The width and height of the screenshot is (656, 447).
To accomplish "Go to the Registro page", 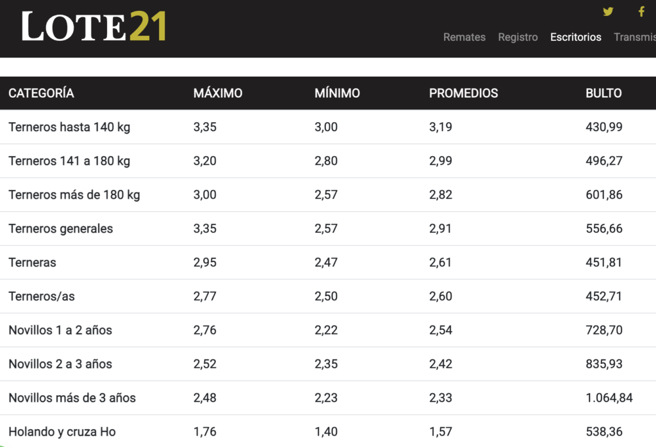I will pos(518,37).
